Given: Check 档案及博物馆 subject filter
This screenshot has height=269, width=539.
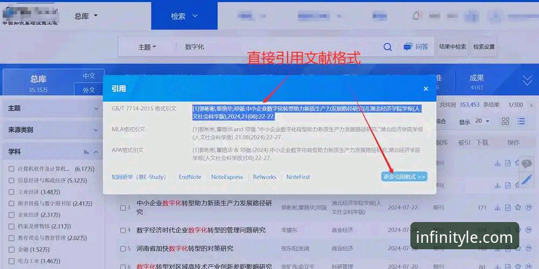Looking at the screenshot, I should (x=12, y=226).
